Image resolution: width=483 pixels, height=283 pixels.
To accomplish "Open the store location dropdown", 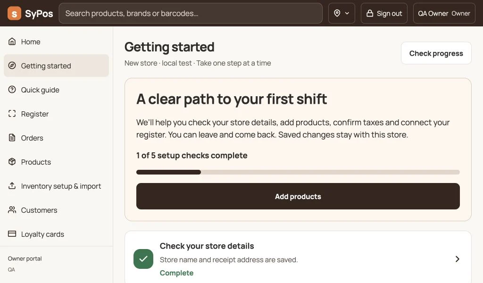I will [x=341, y=13].
